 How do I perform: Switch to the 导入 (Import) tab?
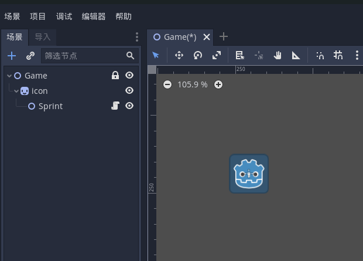click(43, 37)
